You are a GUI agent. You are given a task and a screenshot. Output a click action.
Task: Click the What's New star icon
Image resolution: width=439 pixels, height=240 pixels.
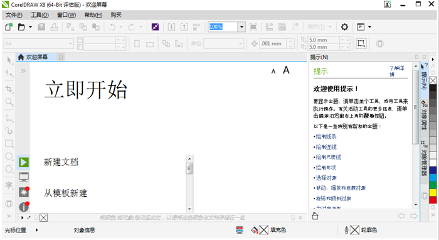click(x=24, y=192)
